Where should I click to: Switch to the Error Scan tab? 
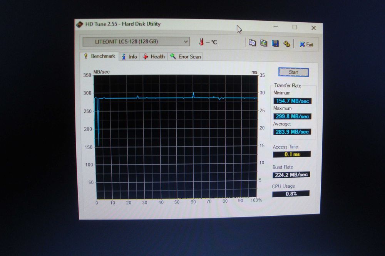pos(186,56)
